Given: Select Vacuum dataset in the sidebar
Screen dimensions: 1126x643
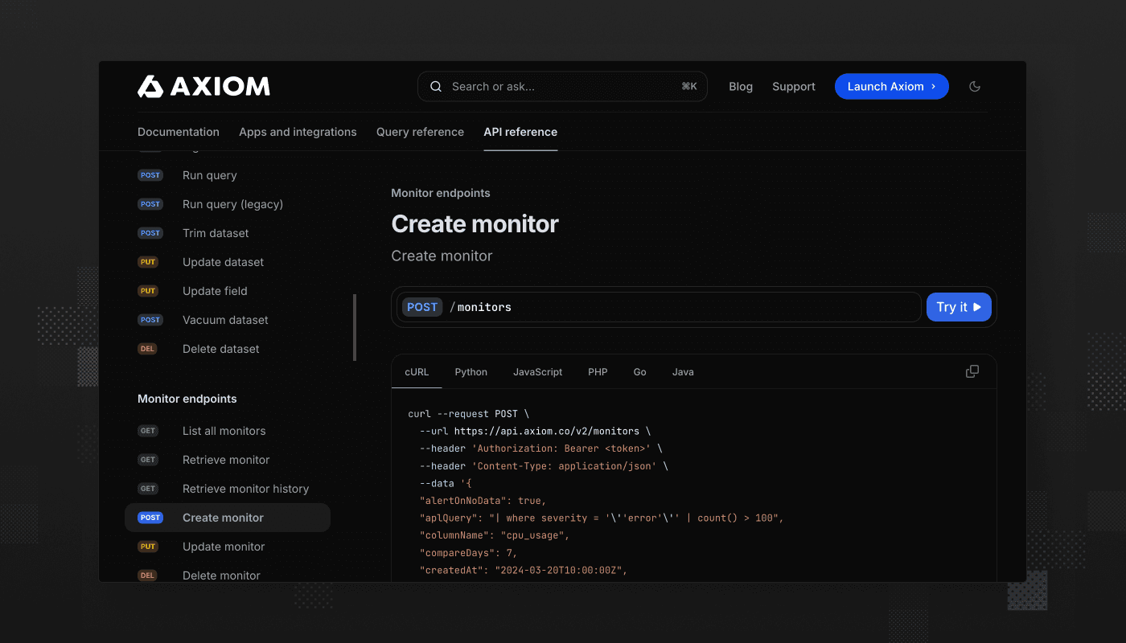Looking at the screenshot, I should coord(225,320).
